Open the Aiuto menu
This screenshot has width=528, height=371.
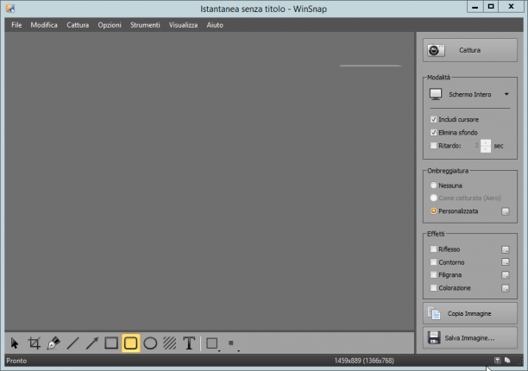click(x=215, y=25)
